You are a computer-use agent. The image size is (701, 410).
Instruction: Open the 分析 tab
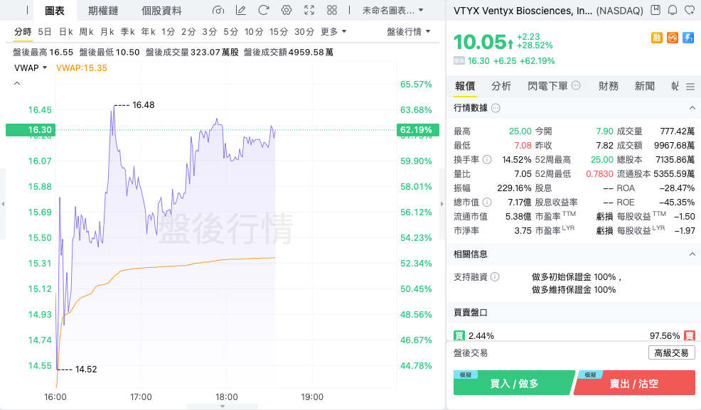[501, 86]
